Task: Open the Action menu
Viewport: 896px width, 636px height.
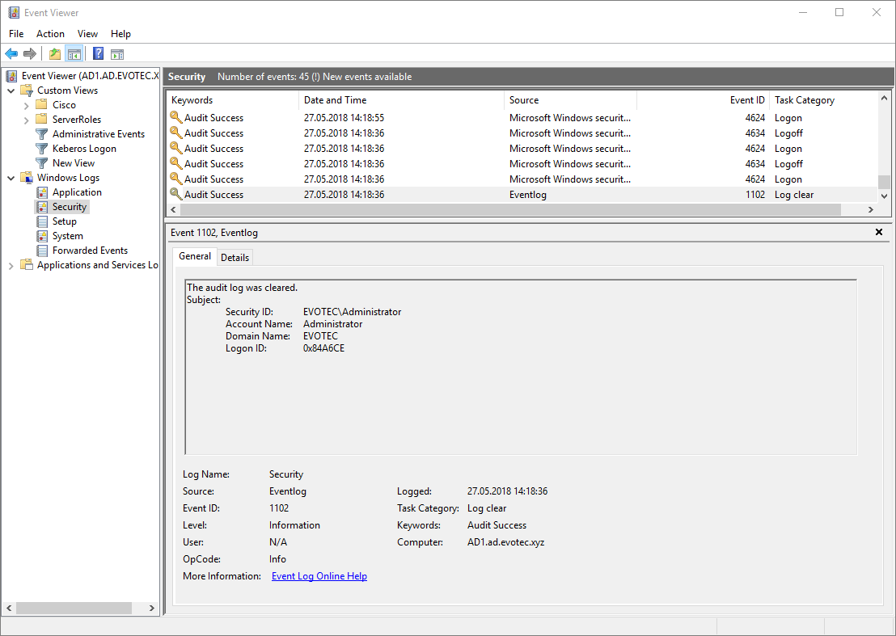Action: (x=50, y=33)
